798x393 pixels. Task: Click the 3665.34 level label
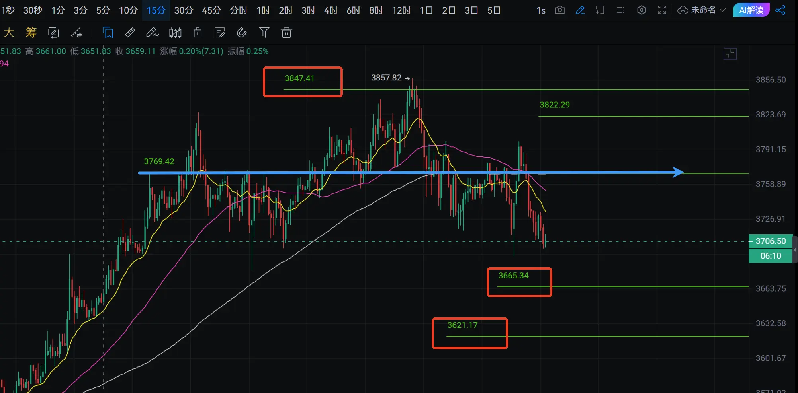point(513,276)
